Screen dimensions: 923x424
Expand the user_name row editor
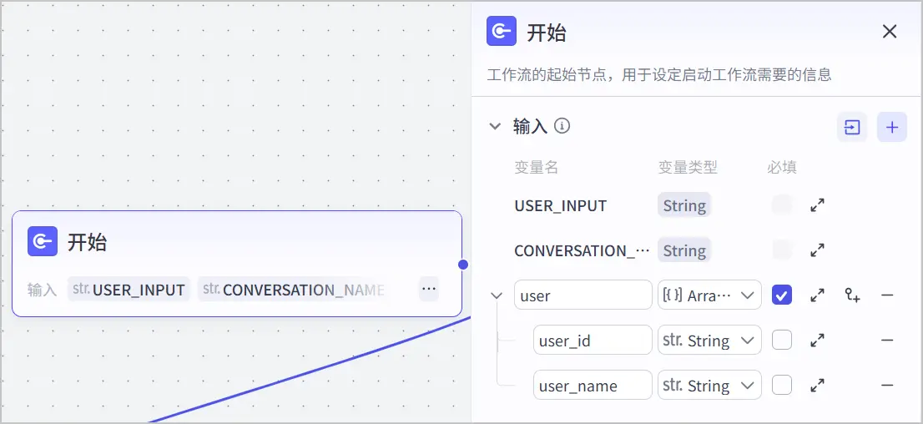pos(817,386)
